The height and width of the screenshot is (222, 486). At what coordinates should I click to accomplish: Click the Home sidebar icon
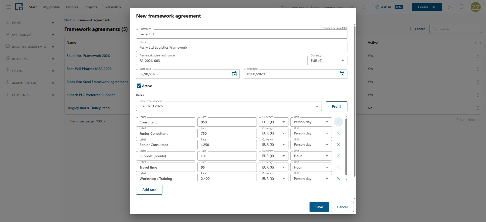[8, 22]
